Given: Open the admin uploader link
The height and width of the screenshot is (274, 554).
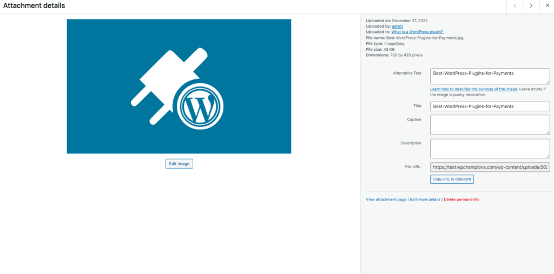Looking at the screenshot, I should point(398,26).
